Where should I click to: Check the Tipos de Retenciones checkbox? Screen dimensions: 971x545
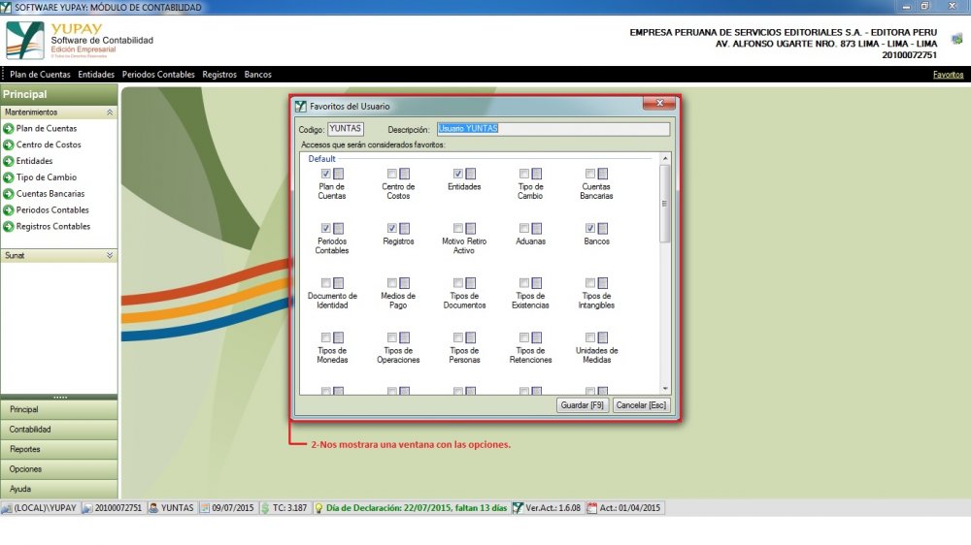pyautogui.click(x=524, y=337)
